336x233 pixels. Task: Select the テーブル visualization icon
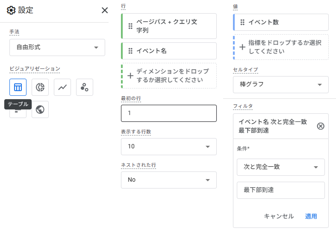[x=18, y=87]
